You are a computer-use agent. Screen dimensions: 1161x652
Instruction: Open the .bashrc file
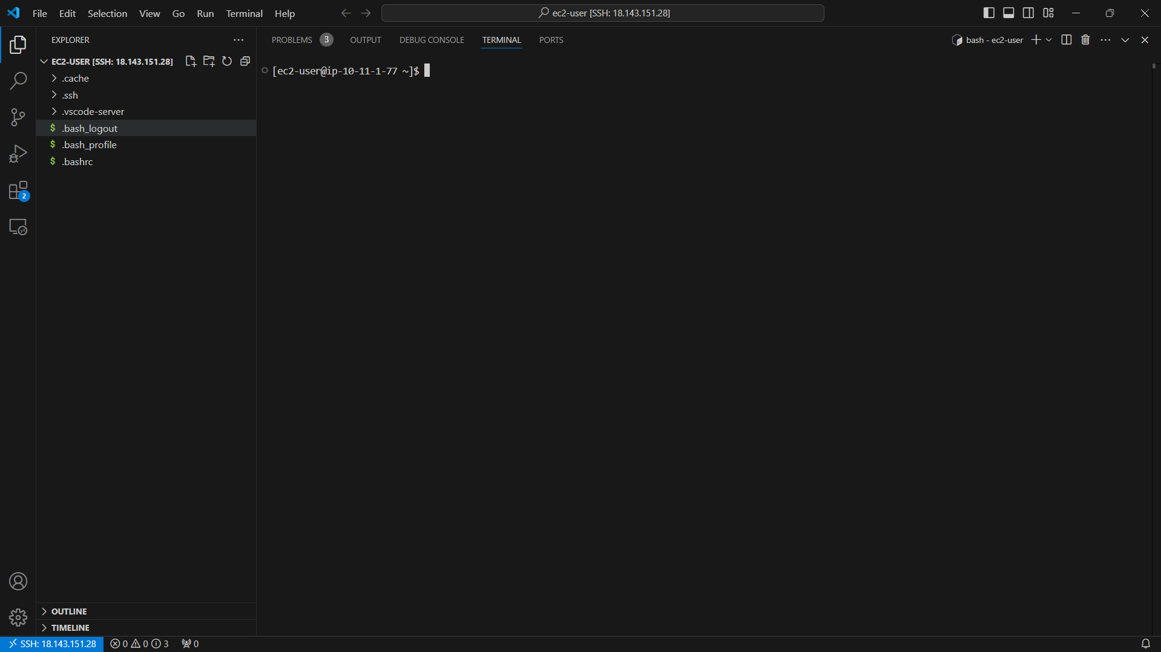tap(146, 161)
